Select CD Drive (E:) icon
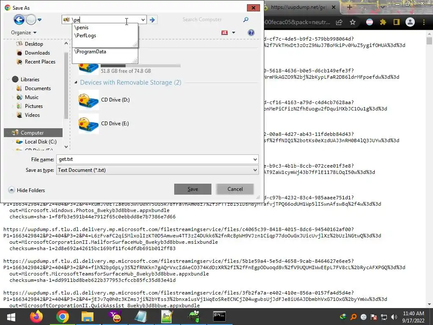This screenshot has width=433, height=325. [89, 124]
